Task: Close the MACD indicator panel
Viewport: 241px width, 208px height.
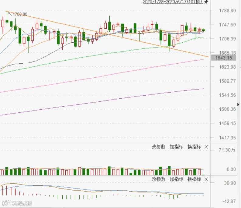Action: [206, 179]
